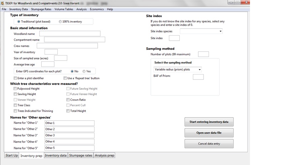
Task: Switch to the Start Up tab
Action: 11,155
